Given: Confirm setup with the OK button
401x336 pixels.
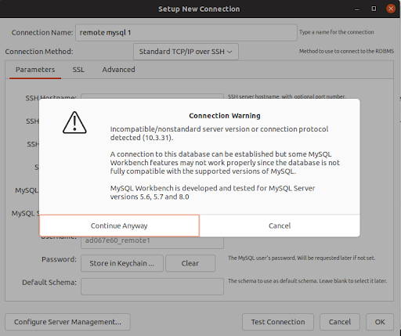Looking at the screenshot, I should pyautogui.click(x=380, y=322).
